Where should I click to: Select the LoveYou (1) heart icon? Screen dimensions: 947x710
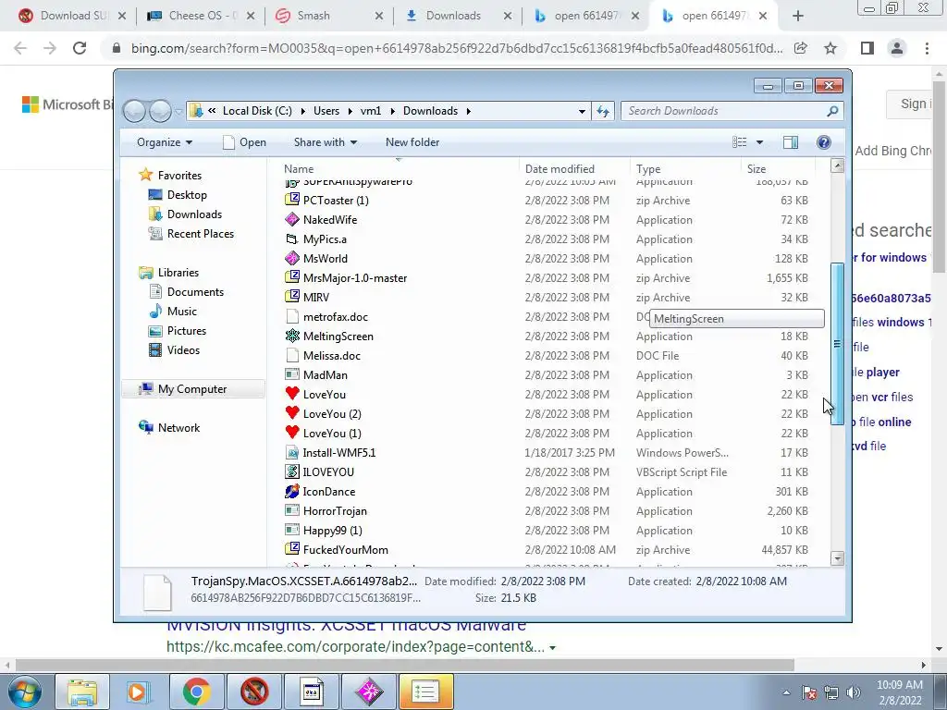click(x=292, y=433)
